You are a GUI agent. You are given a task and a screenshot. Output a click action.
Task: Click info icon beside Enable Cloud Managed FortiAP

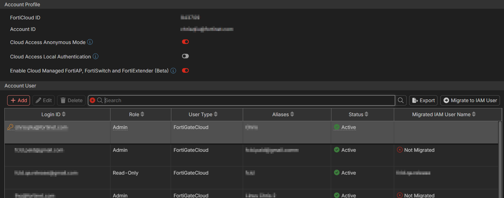[173, 71]
